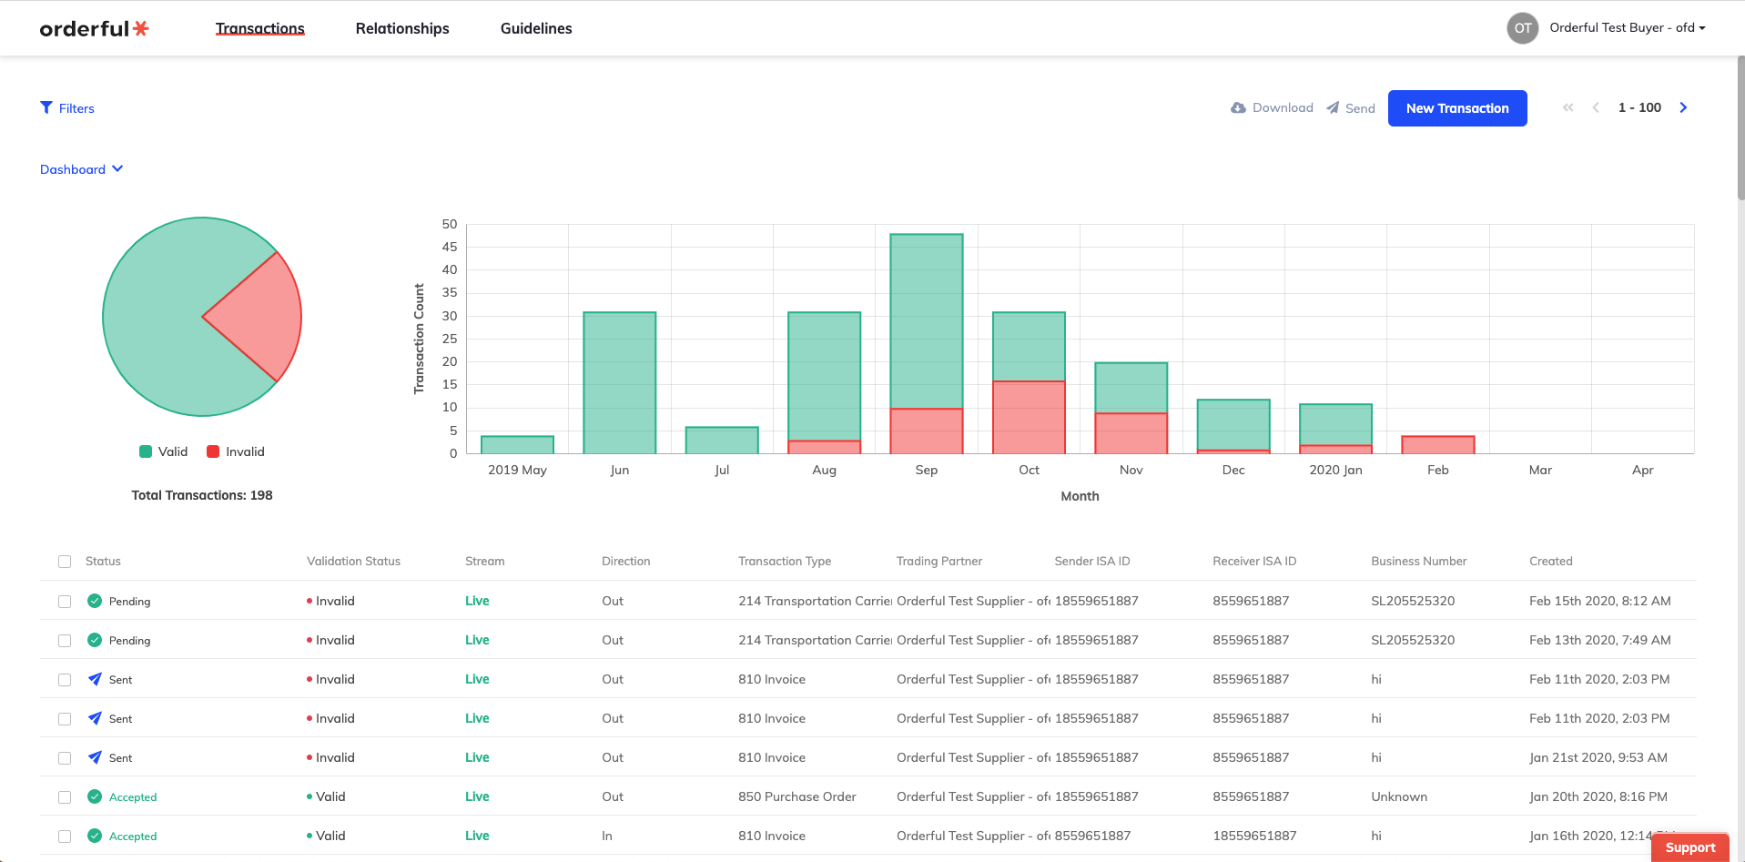Click the page scrollbar thumb
1745x862 pixels.
pos(1741,127)
